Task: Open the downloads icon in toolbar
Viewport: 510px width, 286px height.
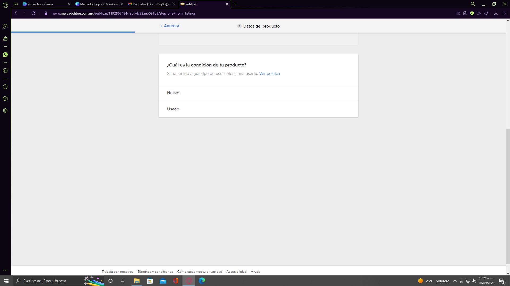Action: point(496,13)
